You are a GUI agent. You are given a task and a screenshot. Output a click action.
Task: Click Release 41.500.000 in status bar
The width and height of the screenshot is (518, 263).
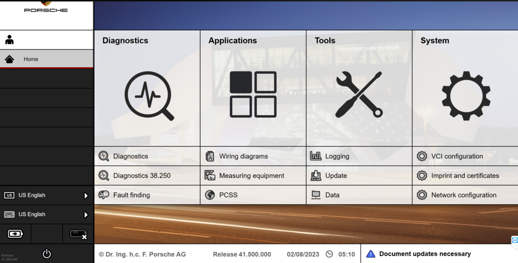pyautogui.click(x=242, y=254)
